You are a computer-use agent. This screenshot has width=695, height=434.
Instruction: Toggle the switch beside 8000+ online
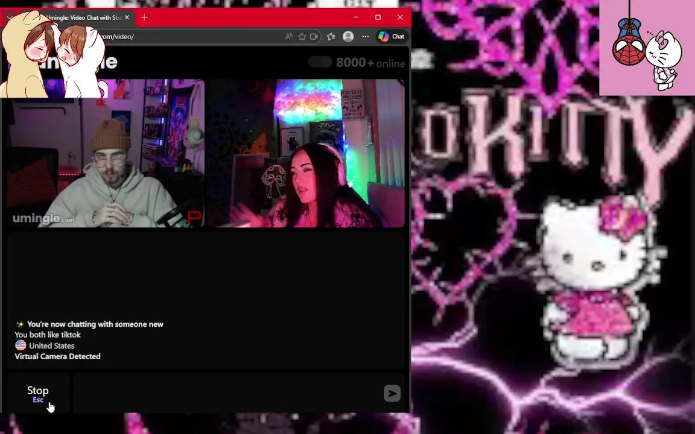(320, 63)
